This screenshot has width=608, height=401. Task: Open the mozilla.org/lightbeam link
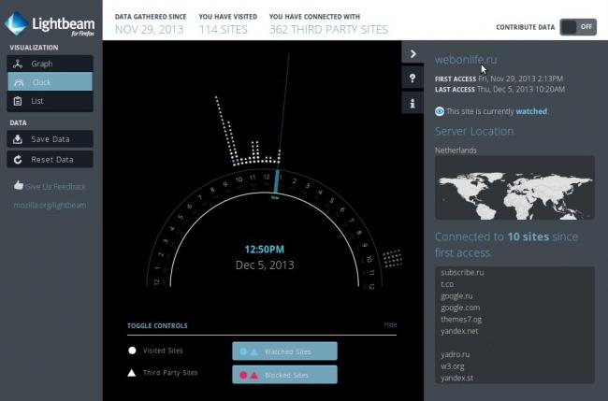click(x=50, y=205)
